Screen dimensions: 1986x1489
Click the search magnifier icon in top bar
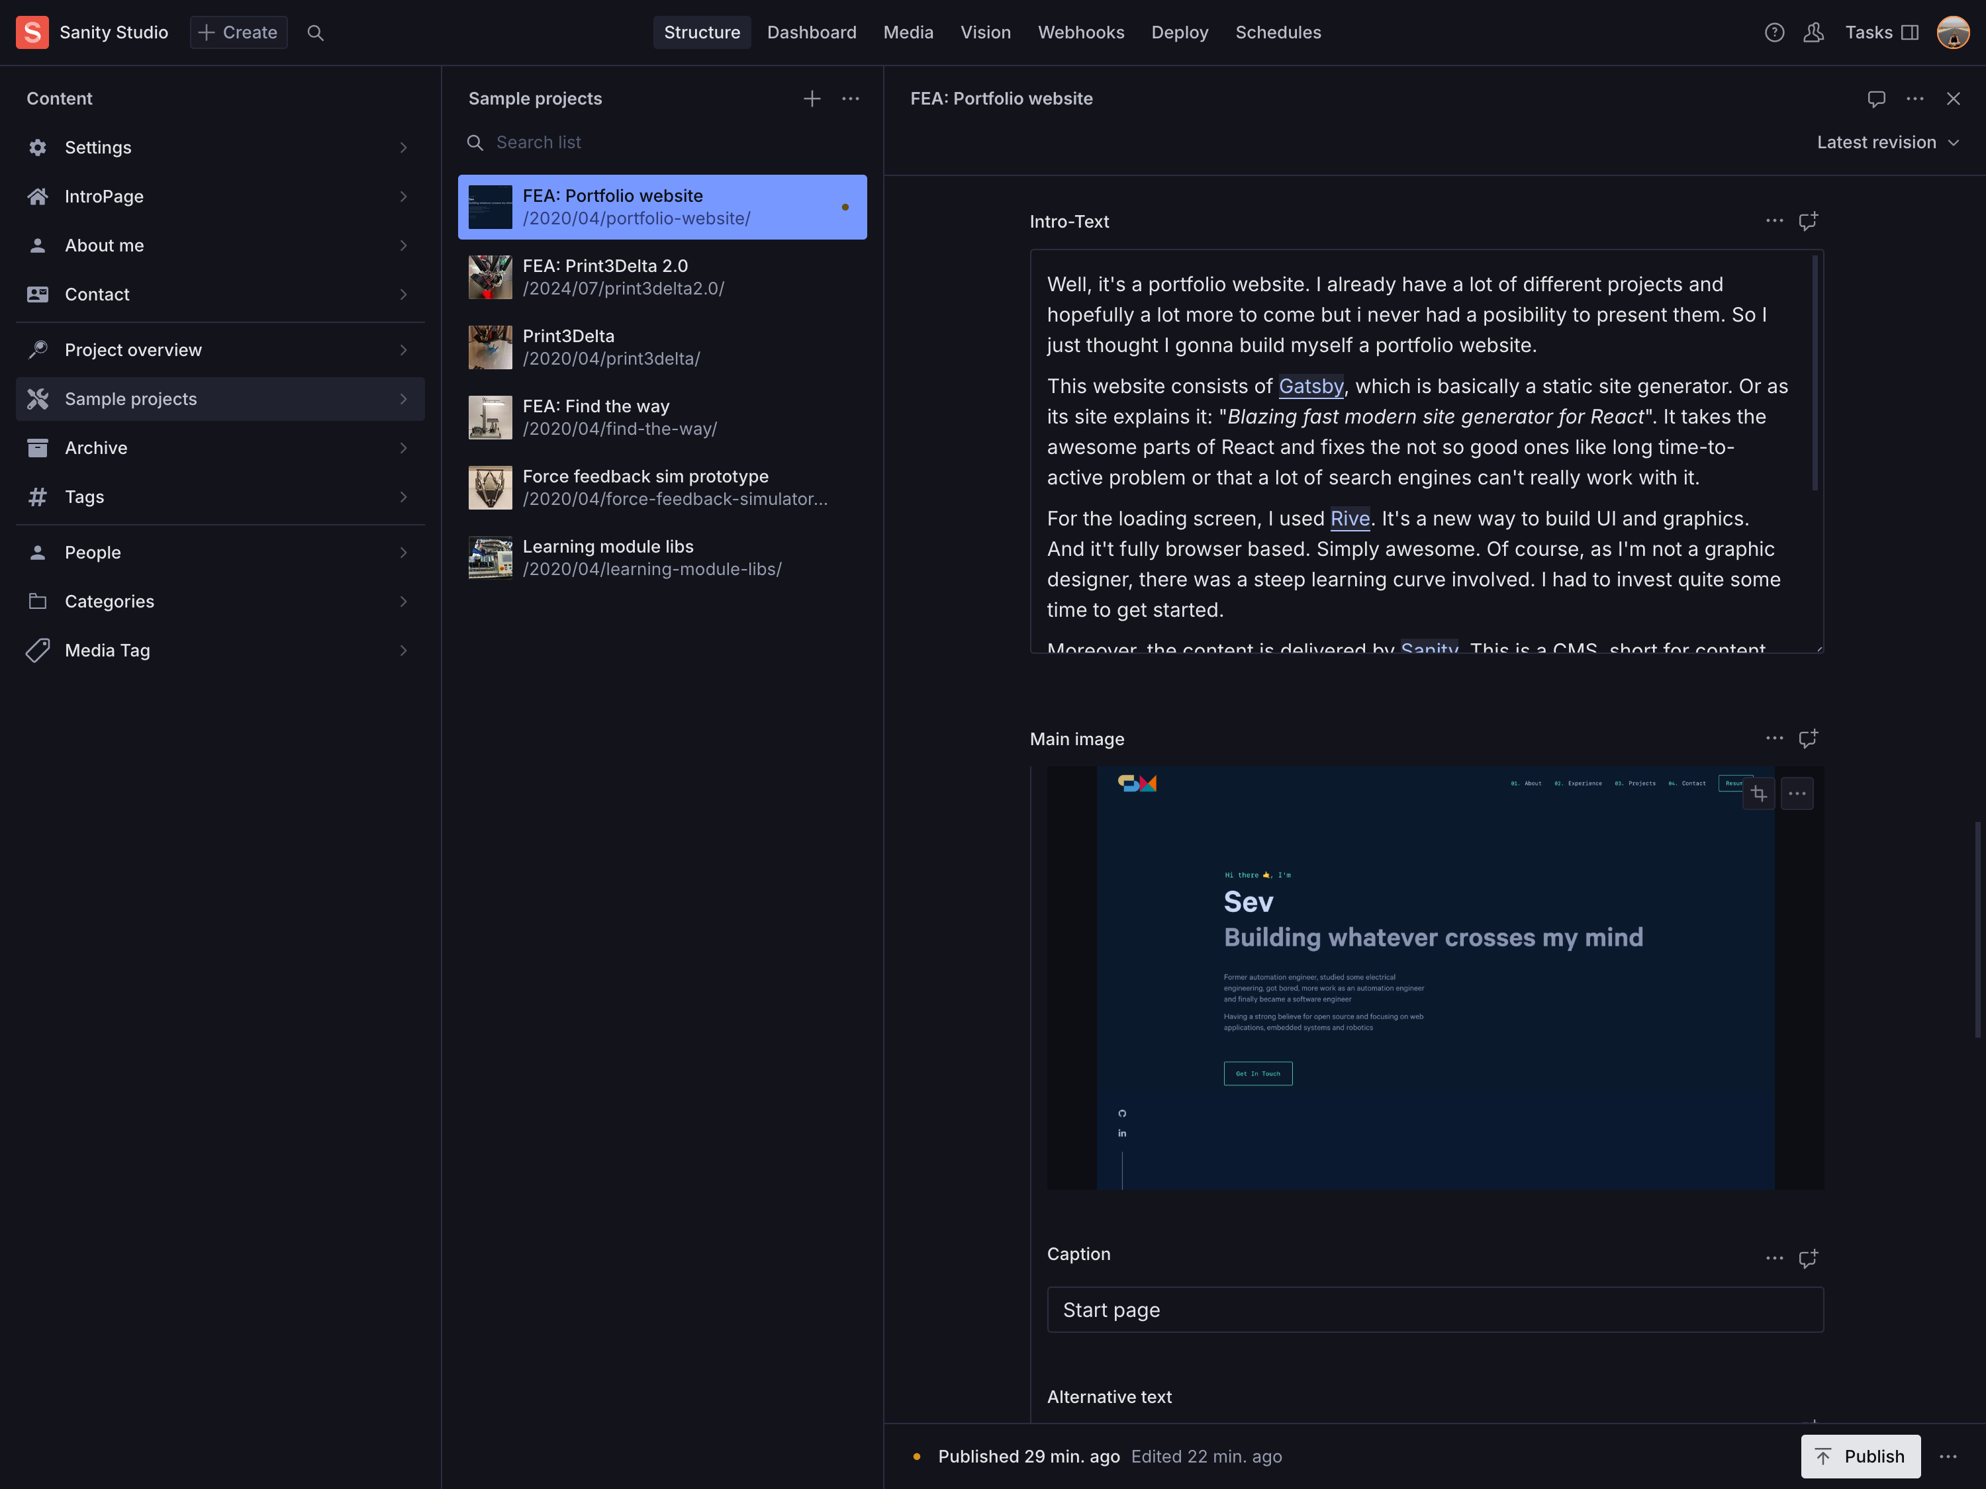point(315,32)
